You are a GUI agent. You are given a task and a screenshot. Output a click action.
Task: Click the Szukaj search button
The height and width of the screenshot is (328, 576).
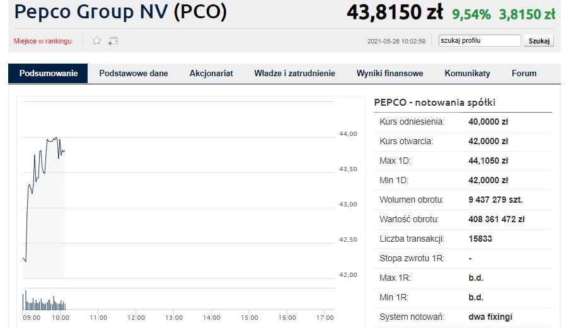coord(539,41)
